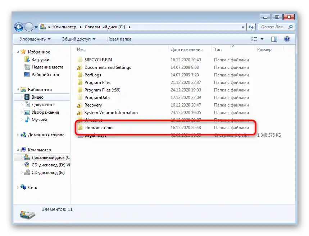Click the Библиотеки library icon
This screenshot has width=309, height=236.
23,90
